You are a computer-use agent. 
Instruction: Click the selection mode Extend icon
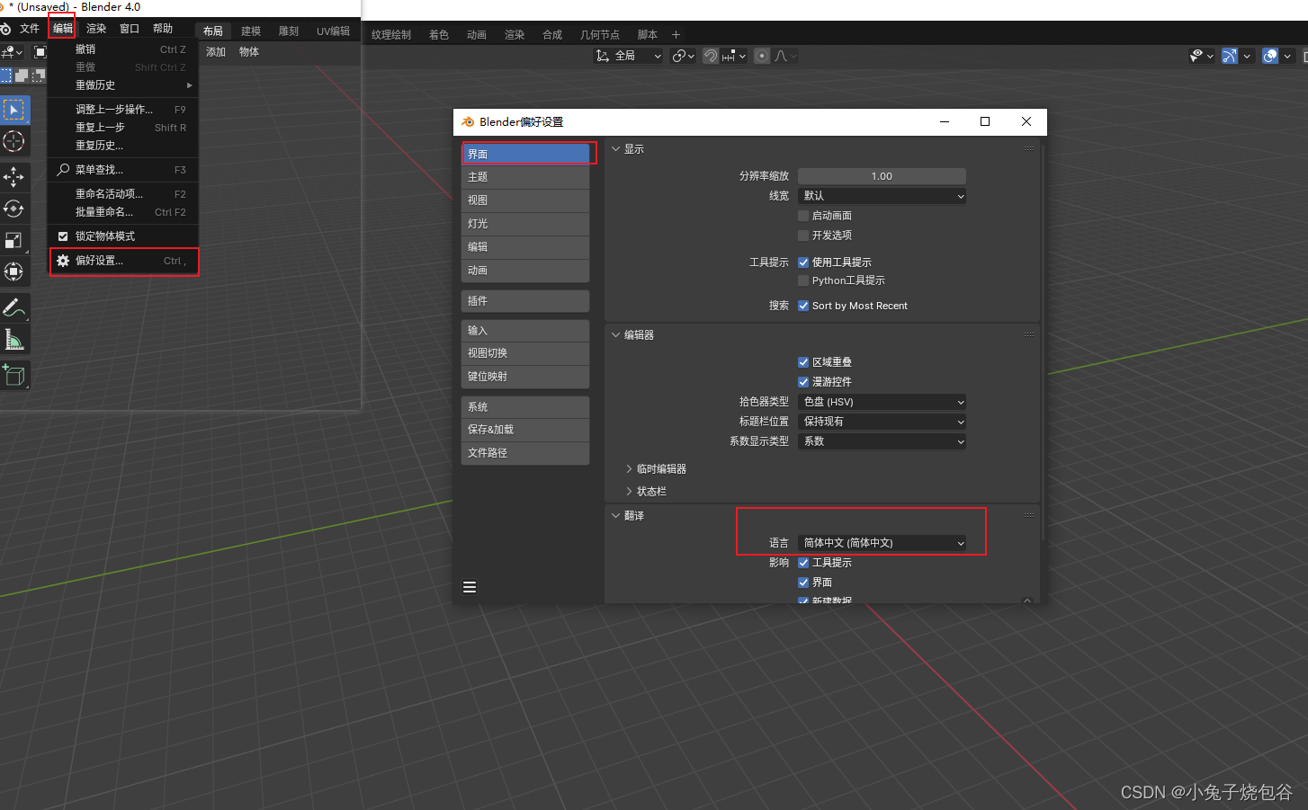22,76
